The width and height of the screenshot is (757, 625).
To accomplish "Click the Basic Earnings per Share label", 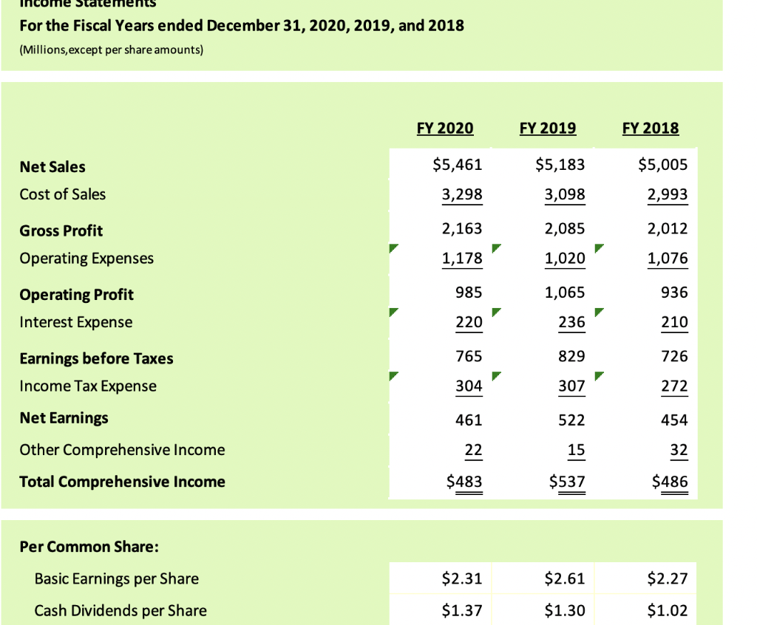I will coord(117,578).
